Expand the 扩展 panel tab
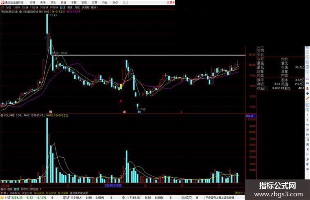Viewport: 310px width, 200px height. 4,193
